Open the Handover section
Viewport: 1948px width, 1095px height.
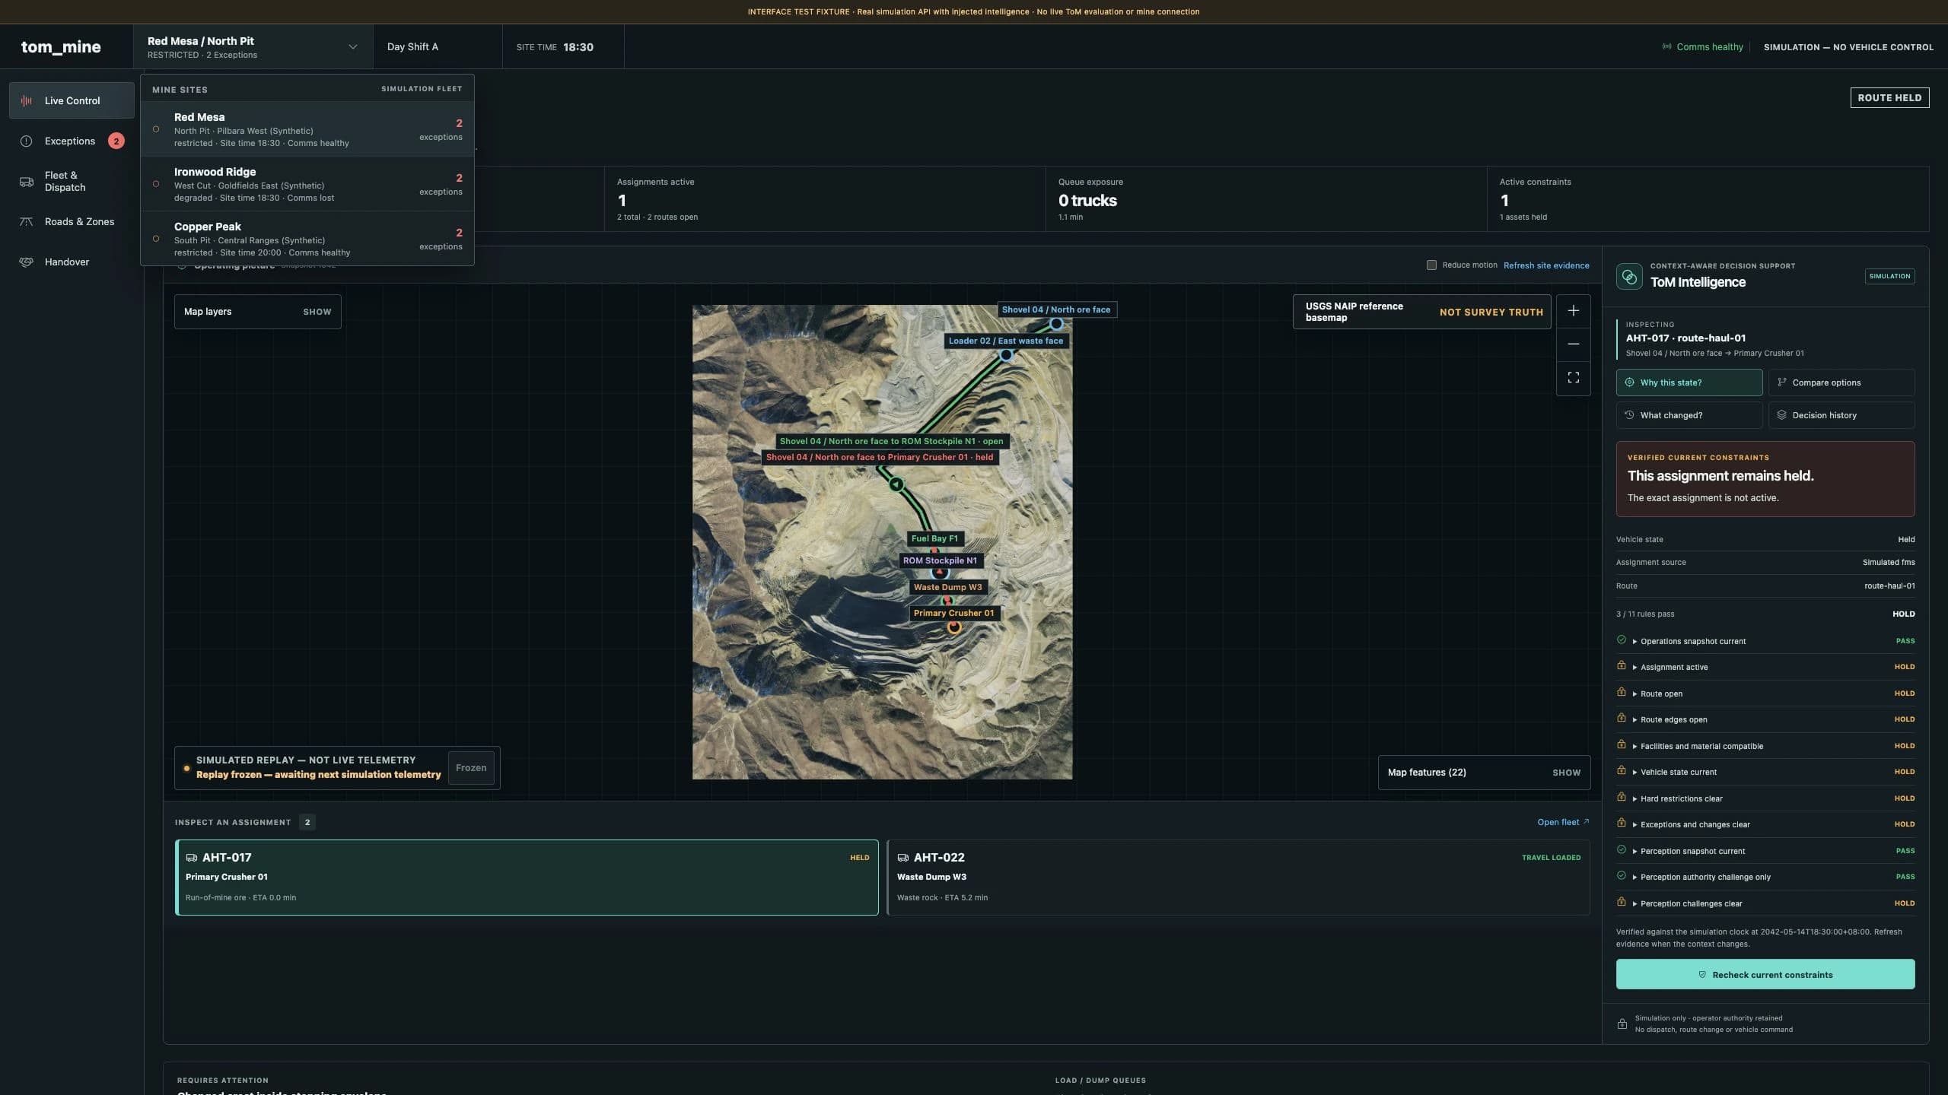(x=72, y=262)
